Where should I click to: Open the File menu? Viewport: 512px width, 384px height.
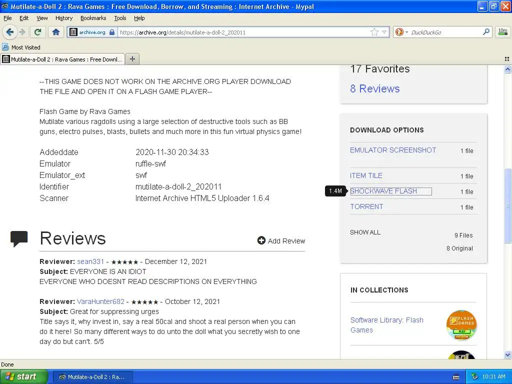[x=7, y=18]
